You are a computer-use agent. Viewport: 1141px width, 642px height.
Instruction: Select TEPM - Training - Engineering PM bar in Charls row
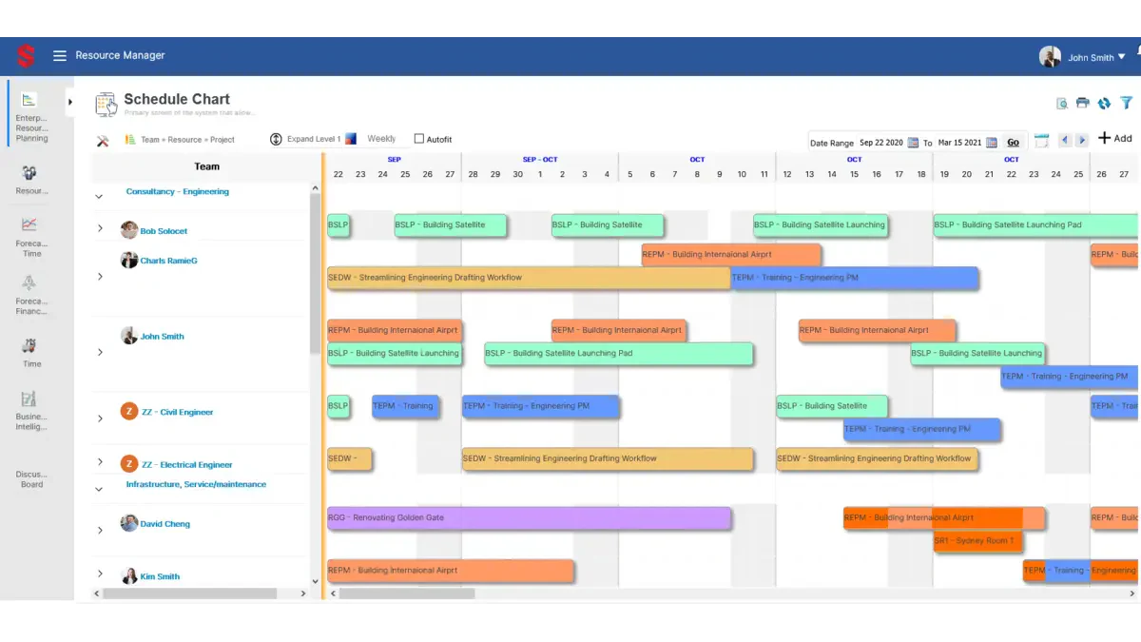[x=855, y=278]
